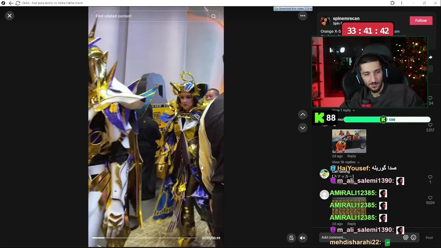Close the TikTok video viewer
This screenshot has height=248, width=441.
tap(10, 15)
